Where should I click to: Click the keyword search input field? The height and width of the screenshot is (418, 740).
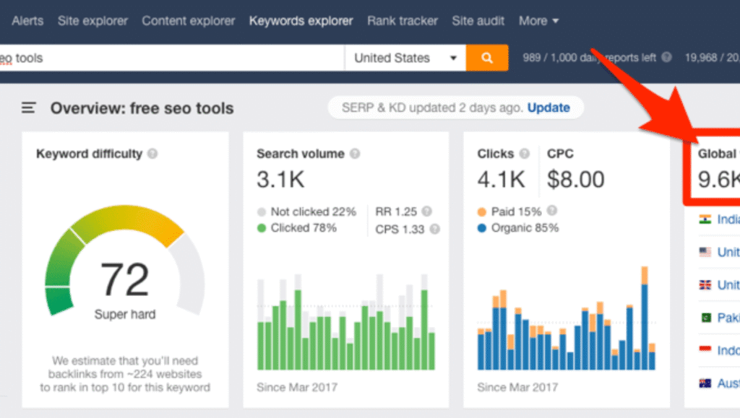[x=172, y=58]
